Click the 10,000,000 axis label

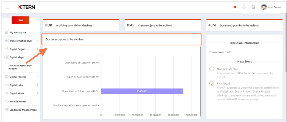(119, 115)
